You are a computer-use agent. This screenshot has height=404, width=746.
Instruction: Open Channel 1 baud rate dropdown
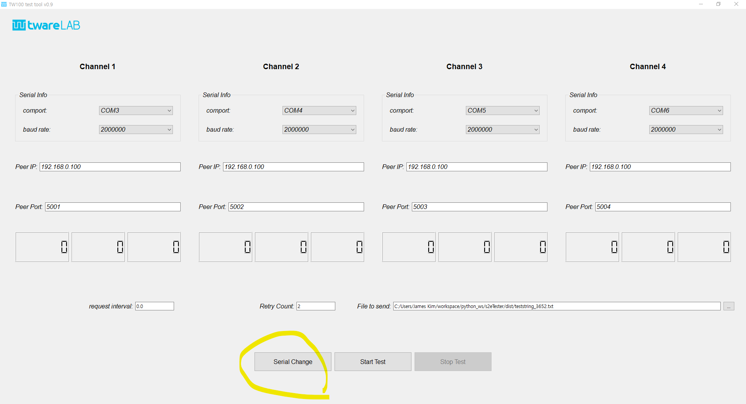136,129
